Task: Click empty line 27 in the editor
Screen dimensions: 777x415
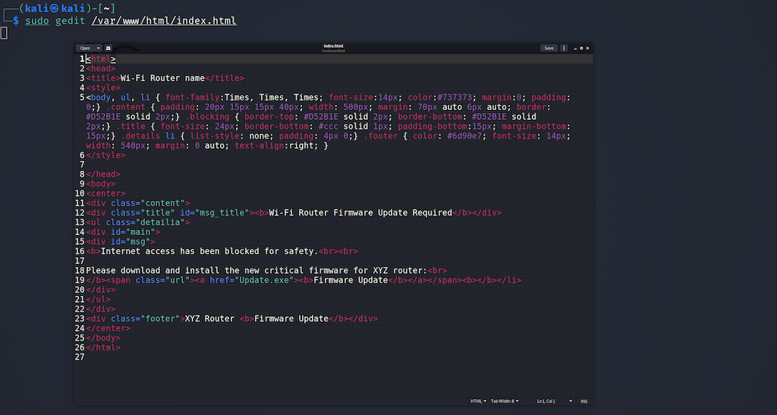Action: click(339, 357)
